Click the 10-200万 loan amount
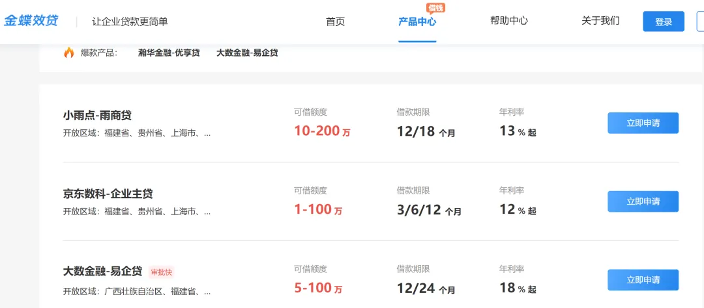The image size is (704, 308). tap(322, 131)
